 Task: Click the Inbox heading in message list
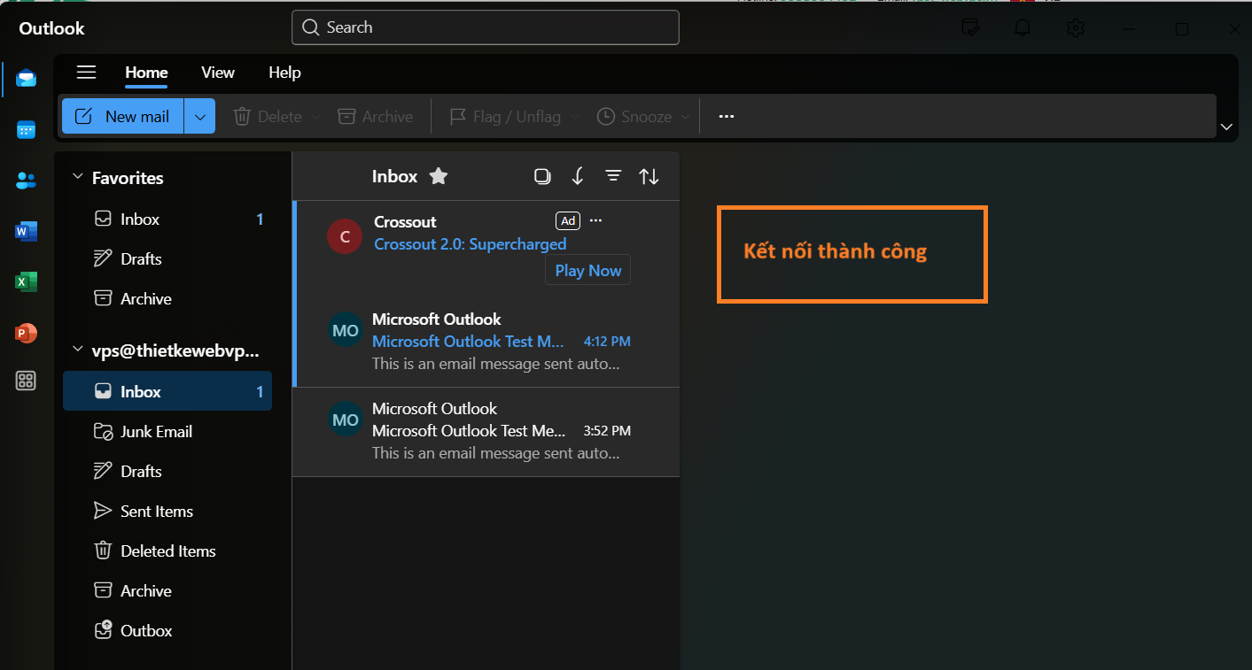[x=394, y=176]
